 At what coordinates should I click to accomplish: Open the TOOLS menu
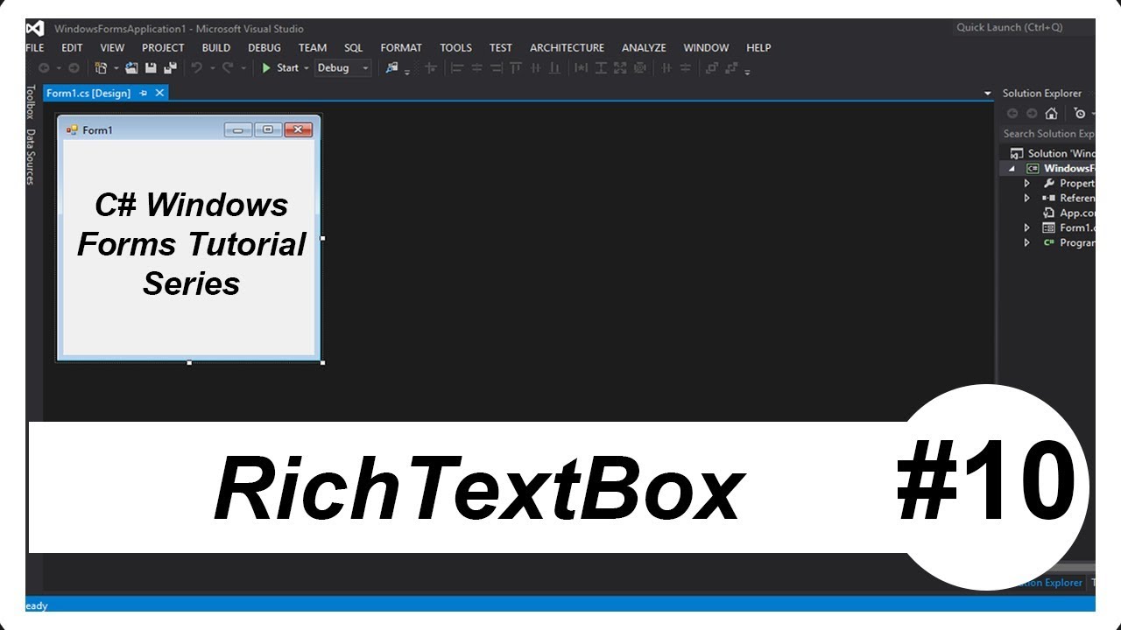(x=455, y=48)
